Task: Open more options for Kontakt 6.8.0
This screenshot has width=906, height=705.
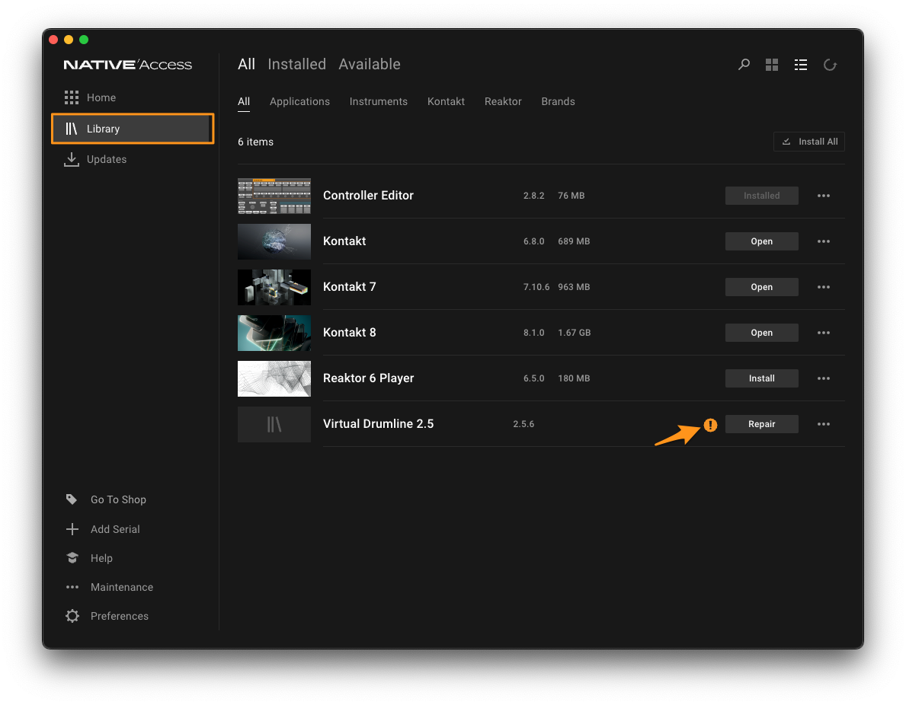Action: [x=824, y=241]
